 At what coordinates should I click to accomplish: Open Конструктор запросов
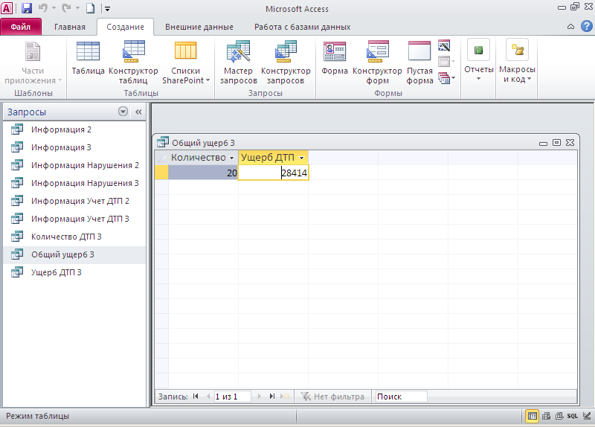286,62
